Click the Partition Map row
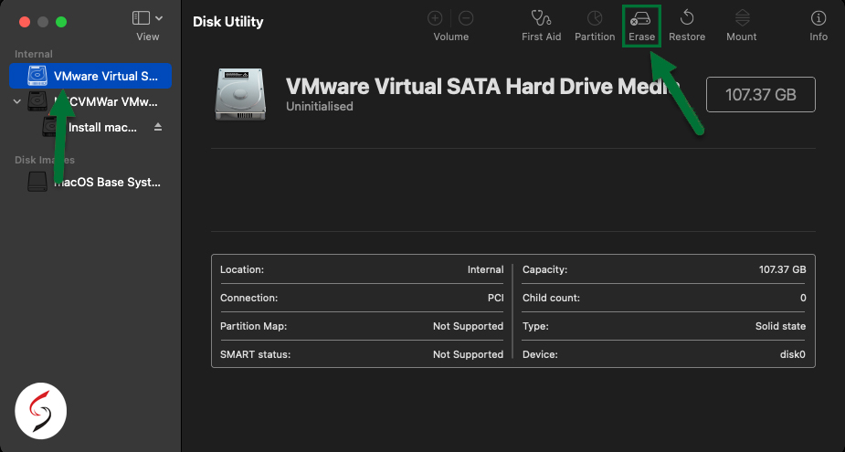 (362, 326)
